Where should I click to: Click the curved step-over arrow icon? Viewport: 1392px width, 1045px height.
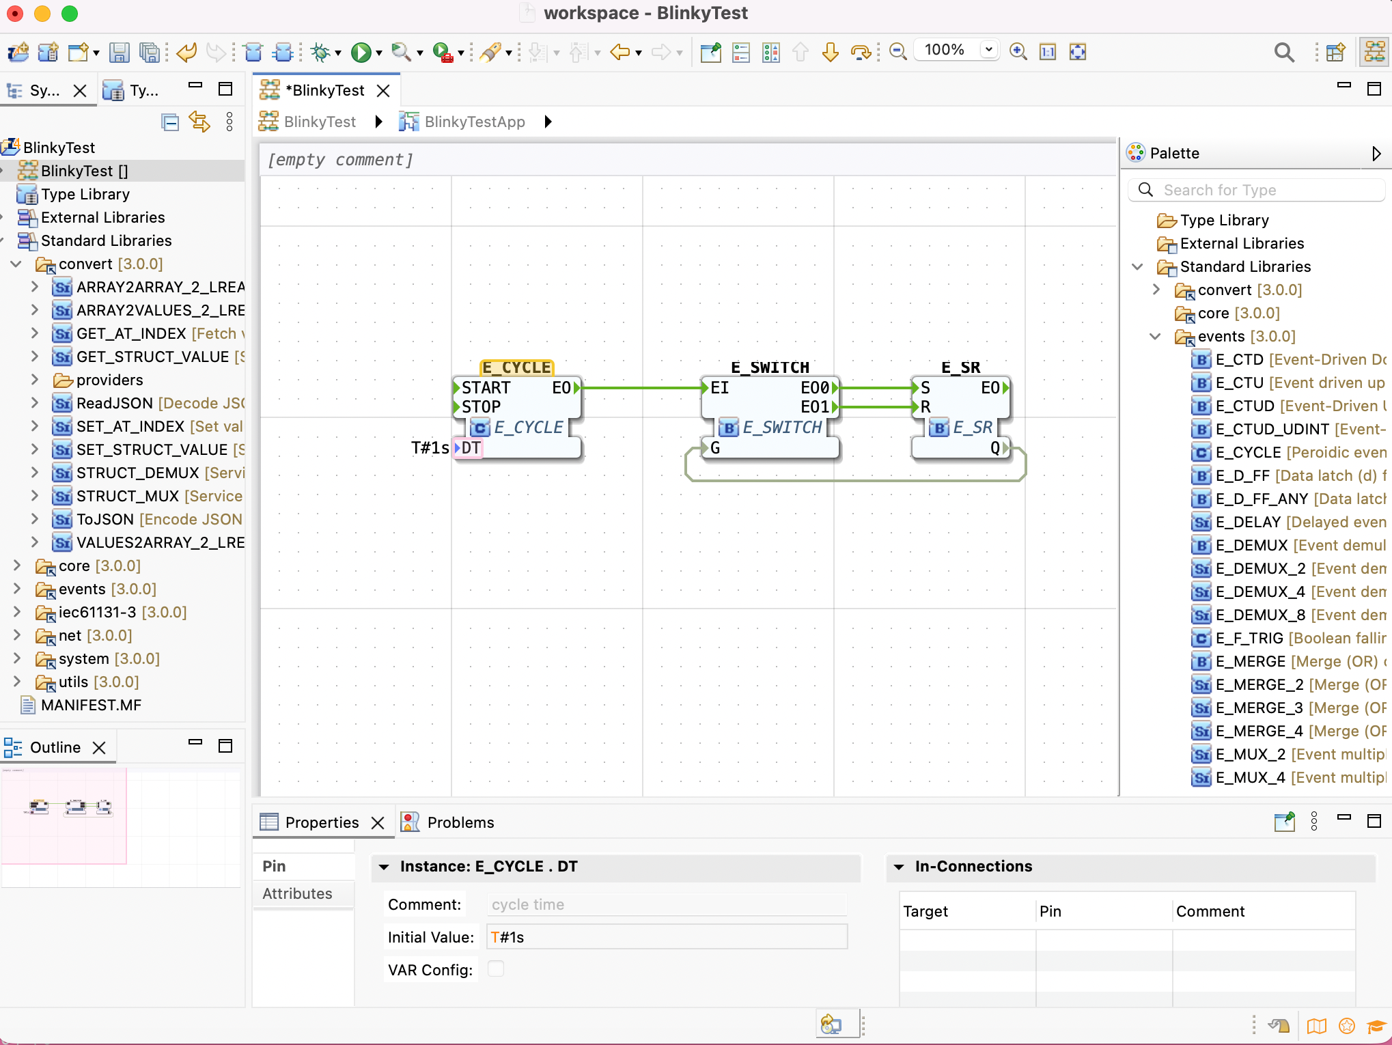(x=861, y=52)
